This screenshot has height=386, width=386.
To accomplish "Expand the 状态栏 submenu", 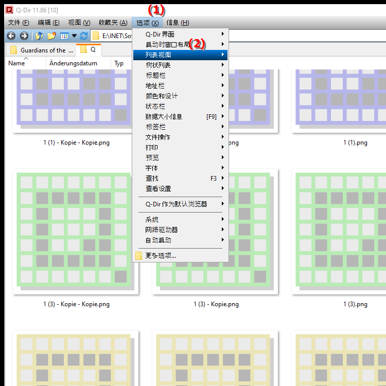I will (180, 107).
